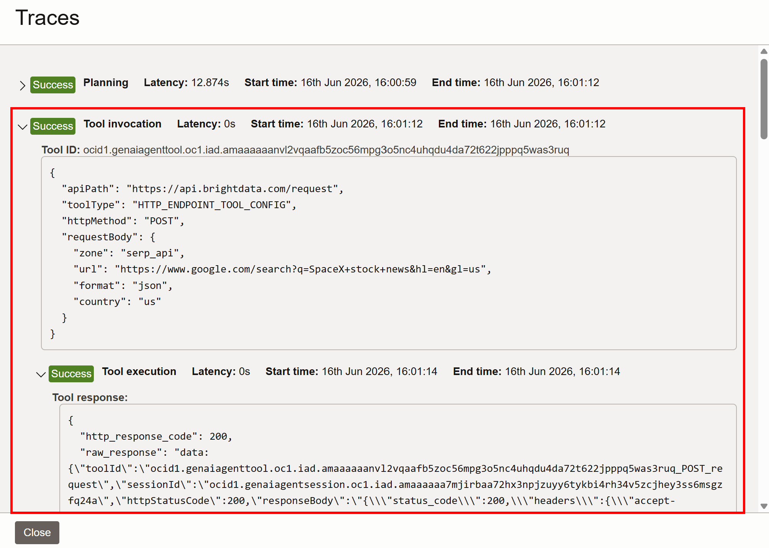Click the Tool execution label
This screenshot has width=769, height=548.
point(139,372)
